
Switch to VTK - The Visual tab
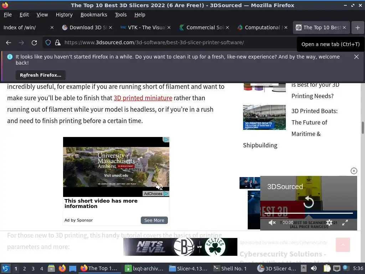(x=145, y=27)
